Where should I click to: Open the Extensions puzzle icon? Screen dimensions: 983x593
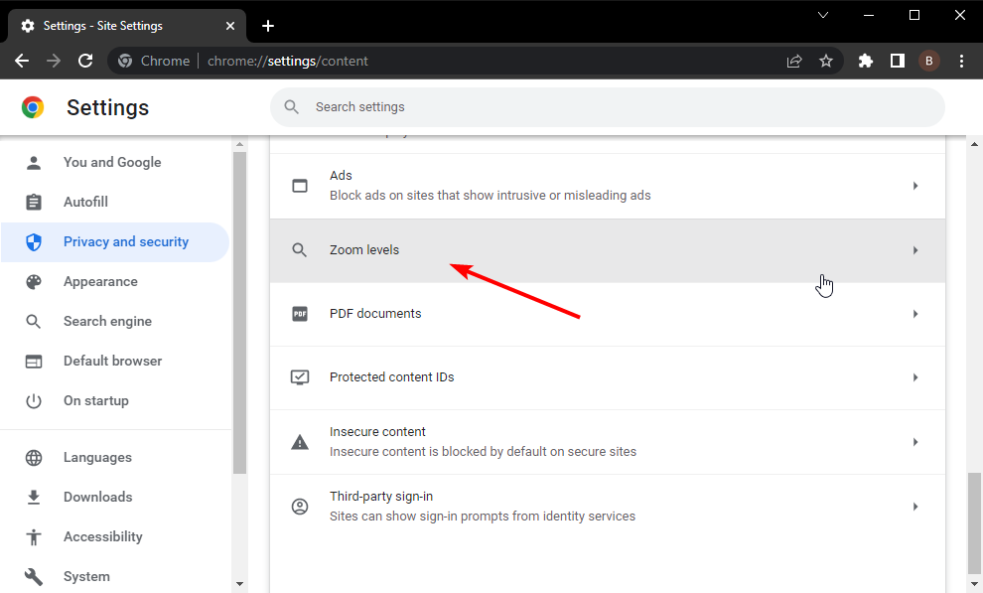click(866, 61)
